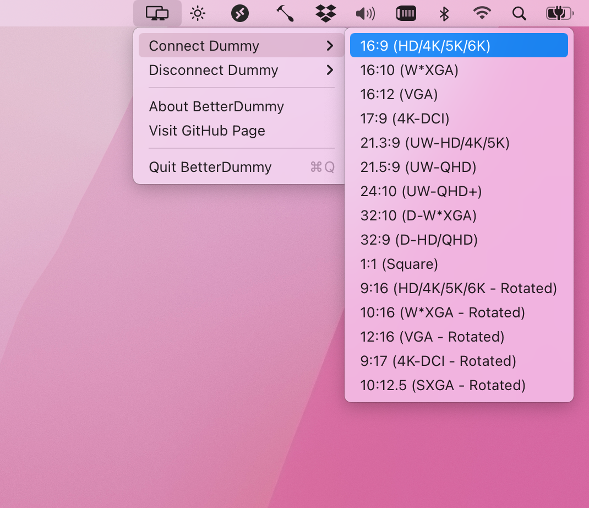Choose 21.5:9 (UW-QHD) entry

point(459,167)
